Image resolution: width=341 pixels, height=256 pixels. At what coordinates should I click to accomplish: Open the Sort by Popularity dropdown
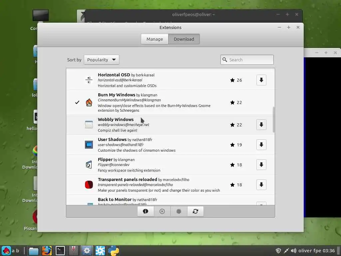(102, 60)
